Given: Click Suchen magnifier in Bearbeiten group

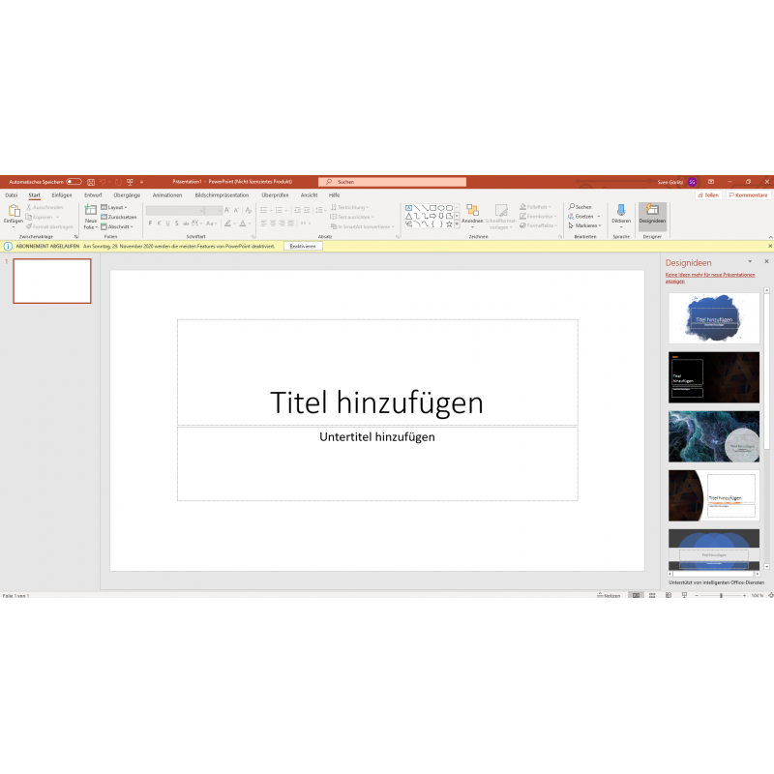Looking at the screenshot, I should 572,207.
